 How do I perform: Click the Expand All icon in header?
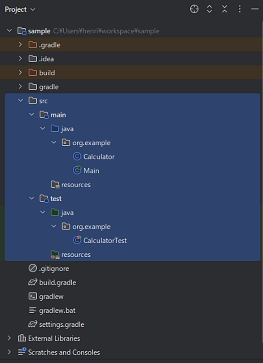pyautogui.click(x=210, y=9)
